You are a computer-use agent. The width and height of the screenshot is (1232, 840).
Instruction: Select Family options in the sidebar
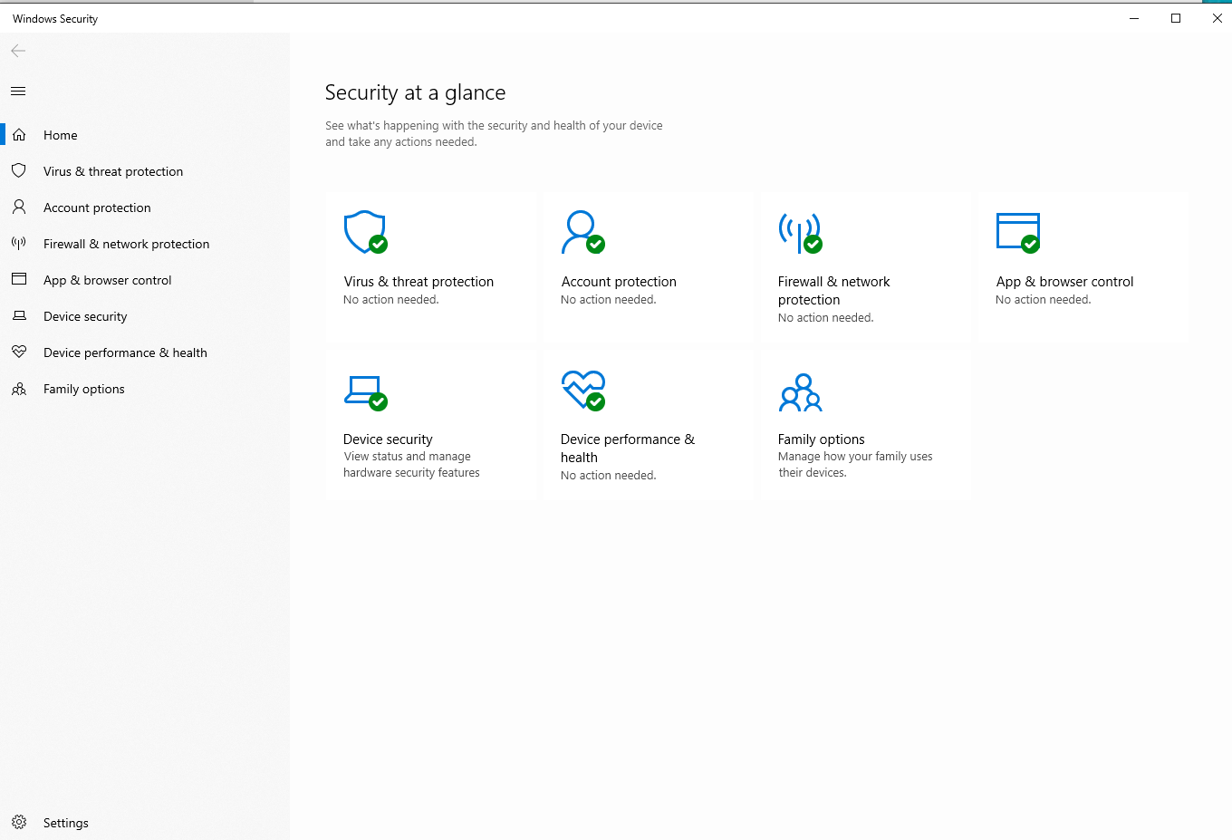(84, 389)
